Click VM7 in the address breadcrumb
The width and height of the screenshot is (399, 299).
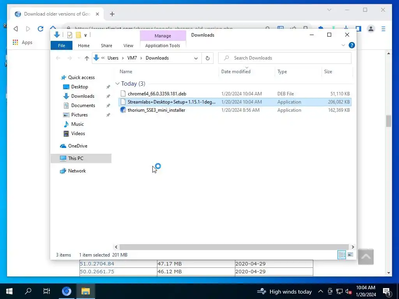point(132,58)
